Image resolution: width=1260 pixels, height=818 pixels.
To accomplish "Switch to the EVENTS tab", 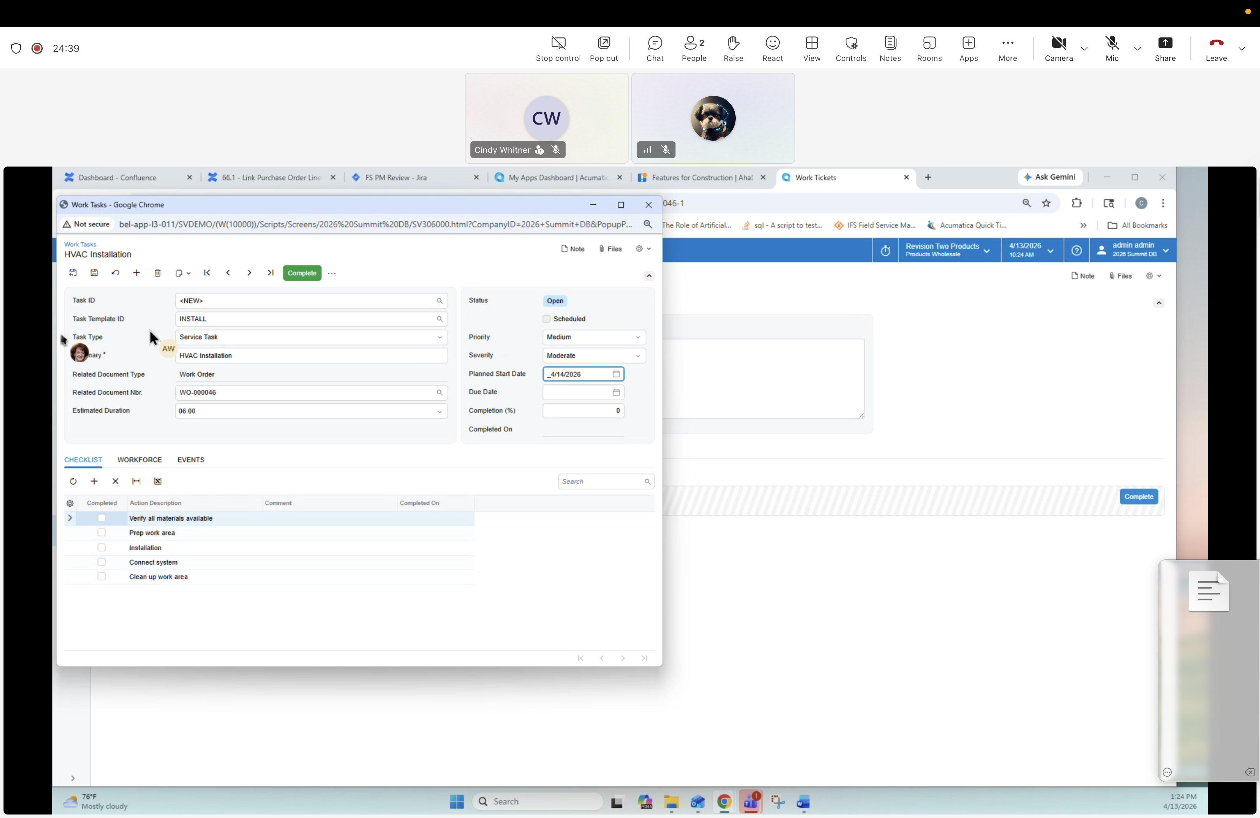I will coord(191,459).
